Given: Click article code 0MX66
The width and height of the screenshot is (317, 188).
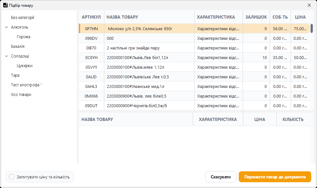Looking at the screenshot, I should pos(91,96).
